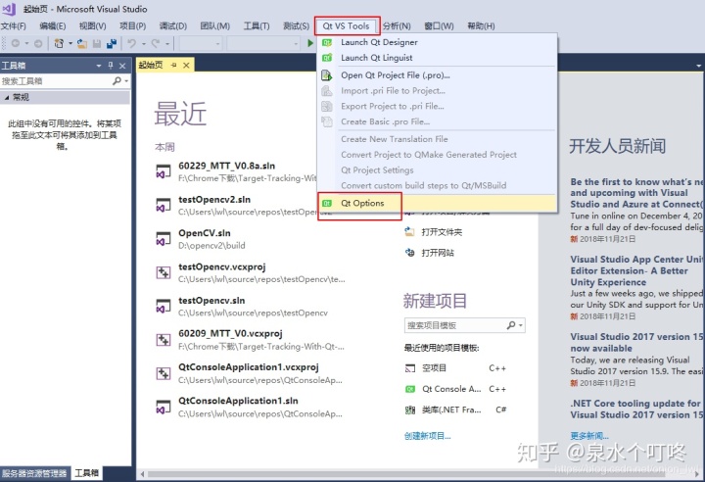The image size is (705, 482).
Task: Click the New Project toolbar icon
Action: 59,44
